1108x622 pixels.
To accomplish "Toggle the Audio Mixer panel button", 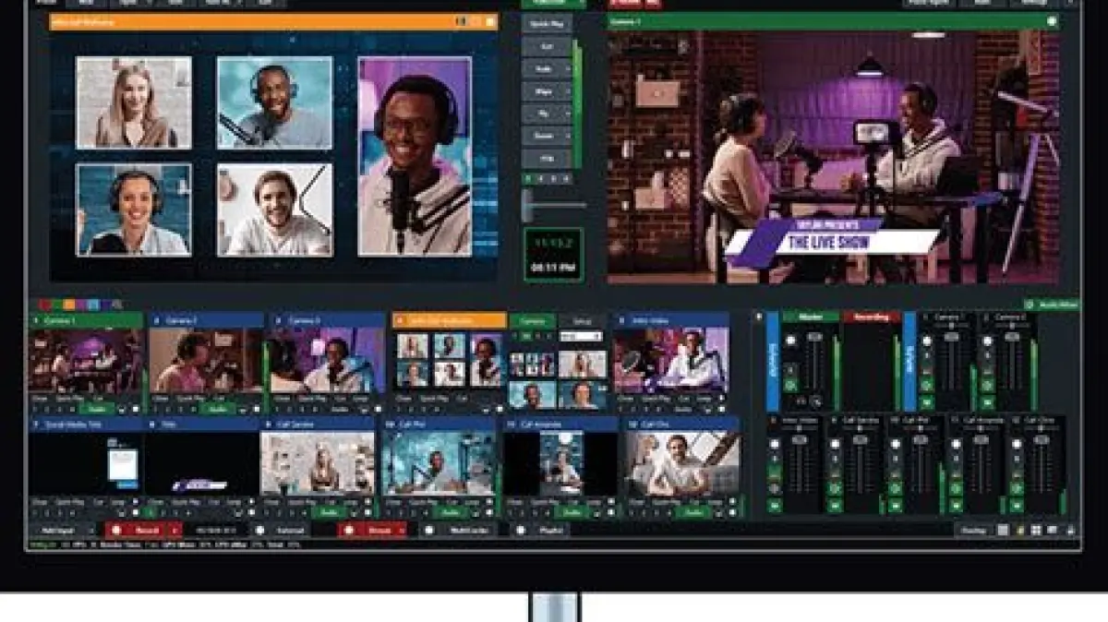I will pyautogui.click(x=1051, y=305).
